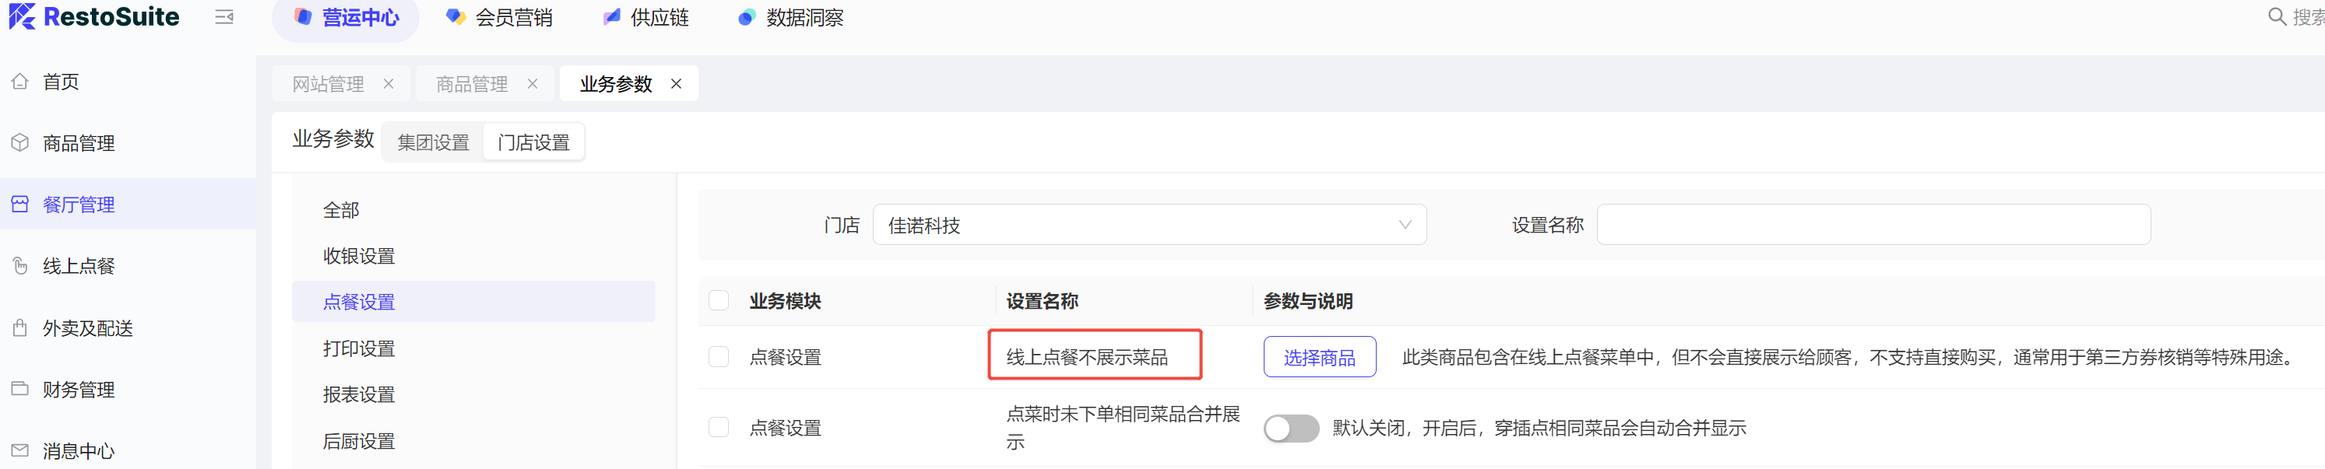Click the search magnifier icon
2325x469 pixels.
(2276, 17)
